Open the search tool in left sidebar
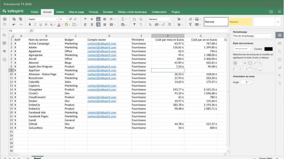The image size is (284, 159). click(4, 35)
